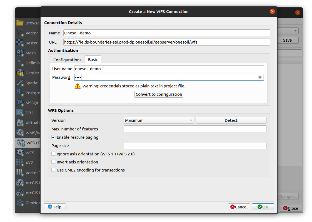Open the WCS source icon

pos(20,153)
